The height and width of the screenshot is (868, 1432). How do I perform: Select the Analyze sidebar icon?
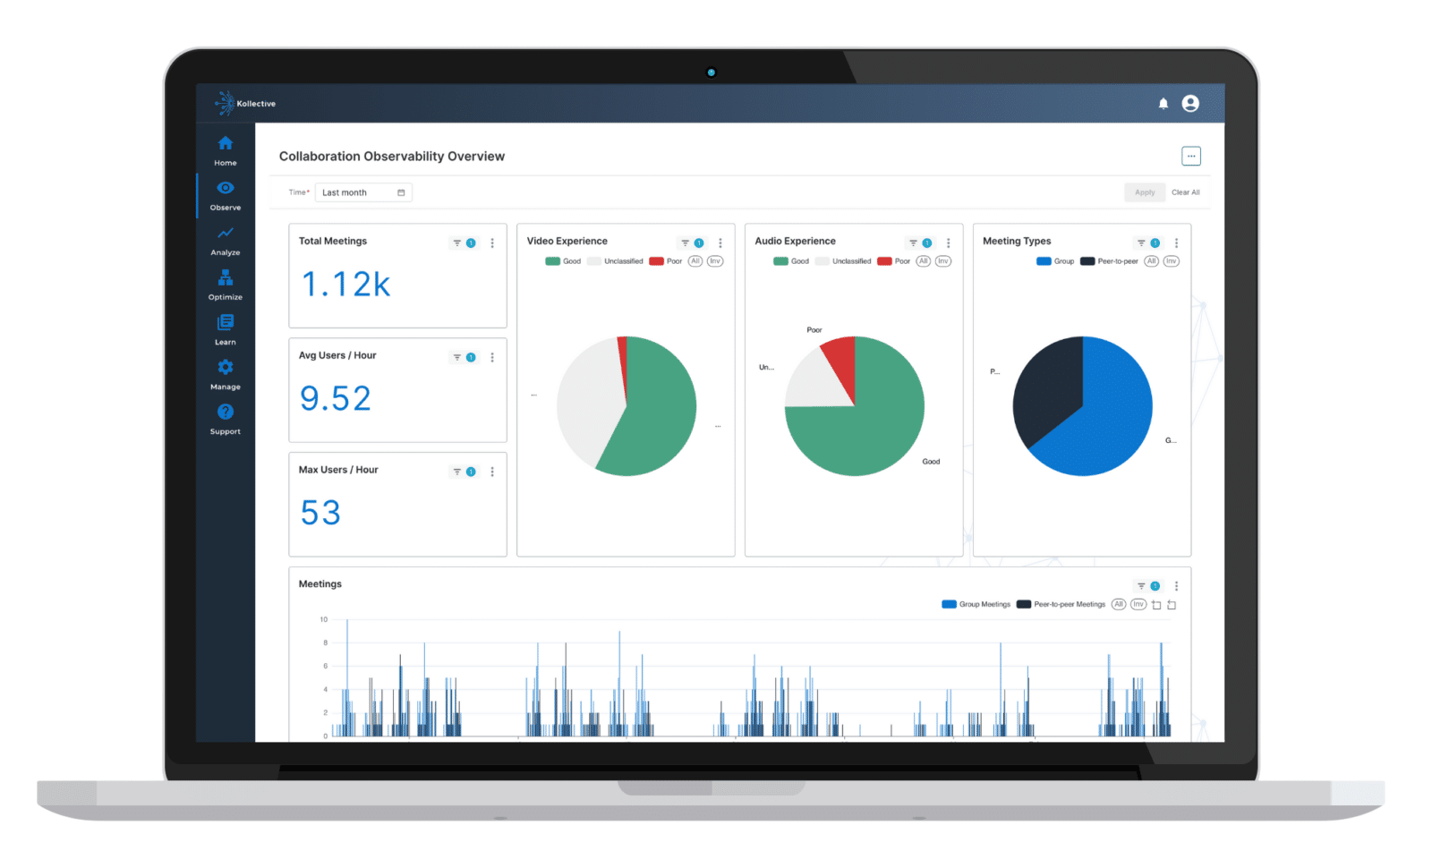tap(225, 235)
